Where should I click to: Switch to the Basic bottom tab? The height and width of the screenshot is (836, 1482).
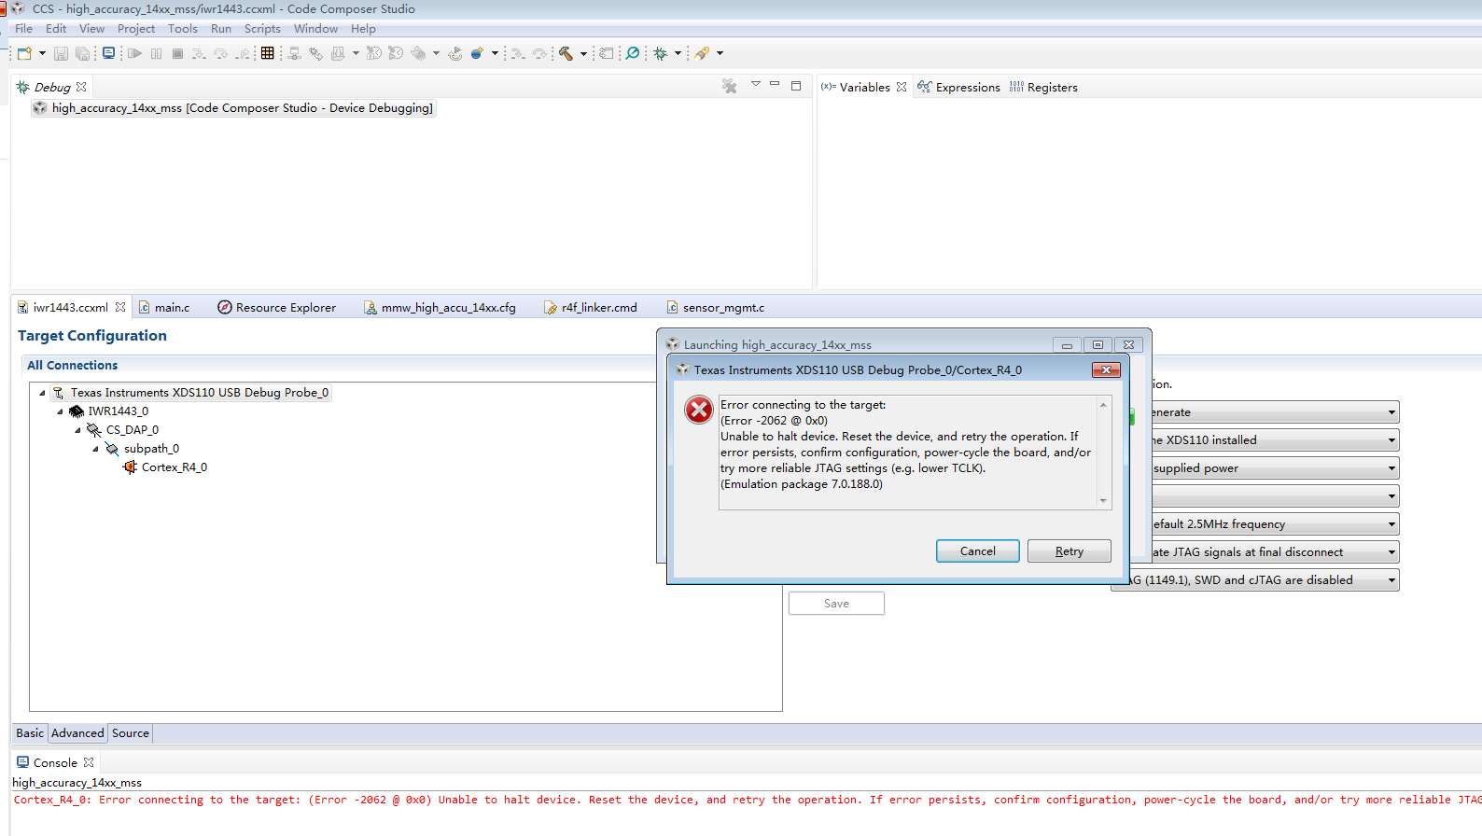(30, 733)
